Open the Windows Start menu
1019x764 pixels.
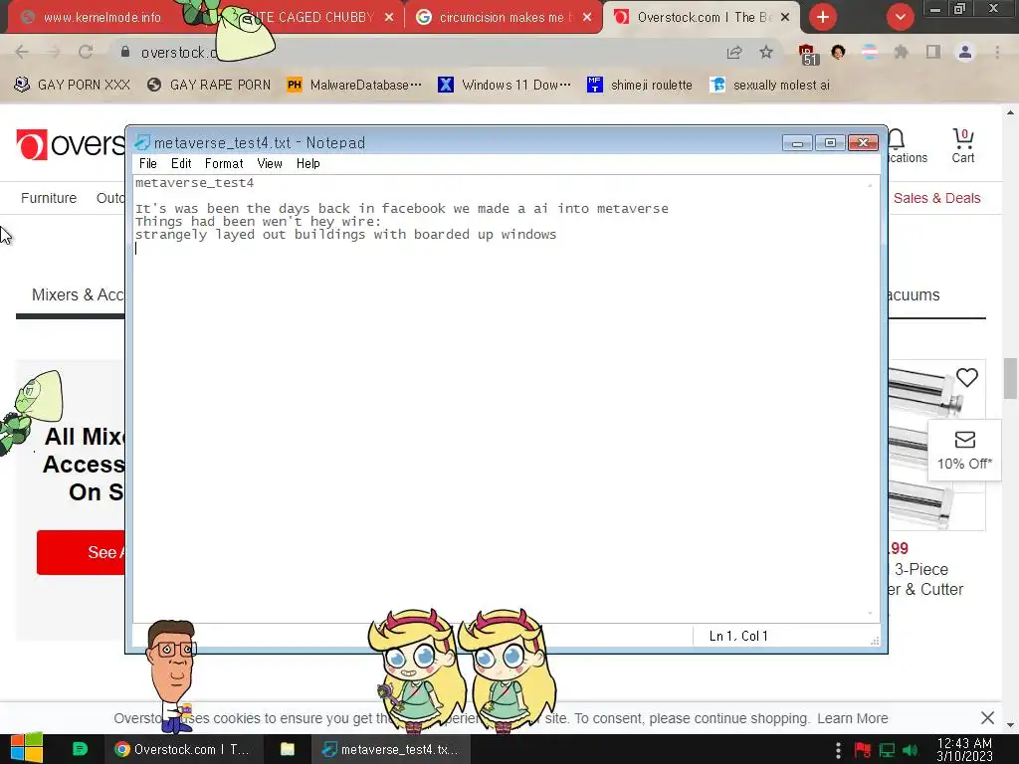27,749
